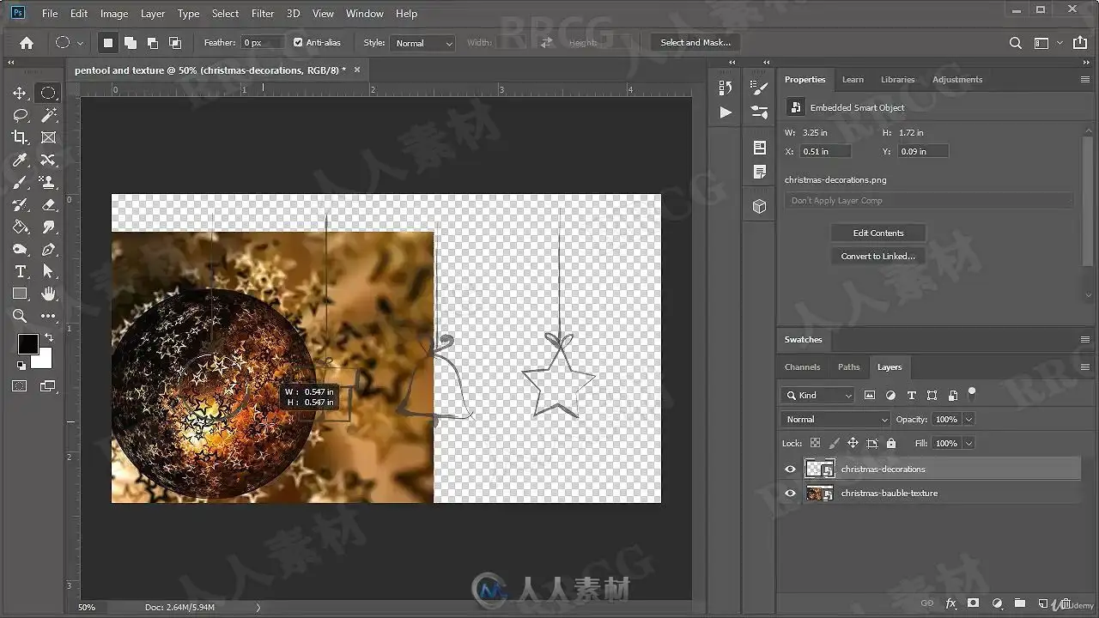The height and width of the screenshot is (618, 1099).
Task: Click the Select and Mask button
Action: (695, 42)
